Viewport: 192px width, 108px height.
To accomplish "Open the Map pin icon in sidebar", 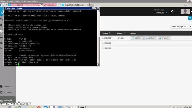I will coord(1,25).
